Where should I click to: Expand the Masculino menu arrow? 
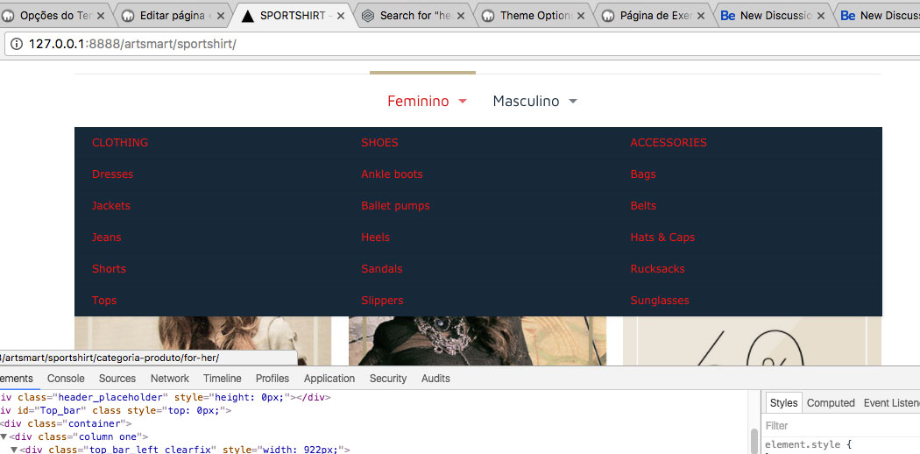coord(573,102)
